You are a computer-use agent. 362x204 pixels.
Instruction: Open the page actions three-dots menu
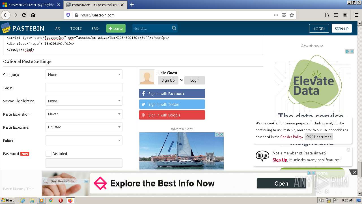(x=276, y=15)
